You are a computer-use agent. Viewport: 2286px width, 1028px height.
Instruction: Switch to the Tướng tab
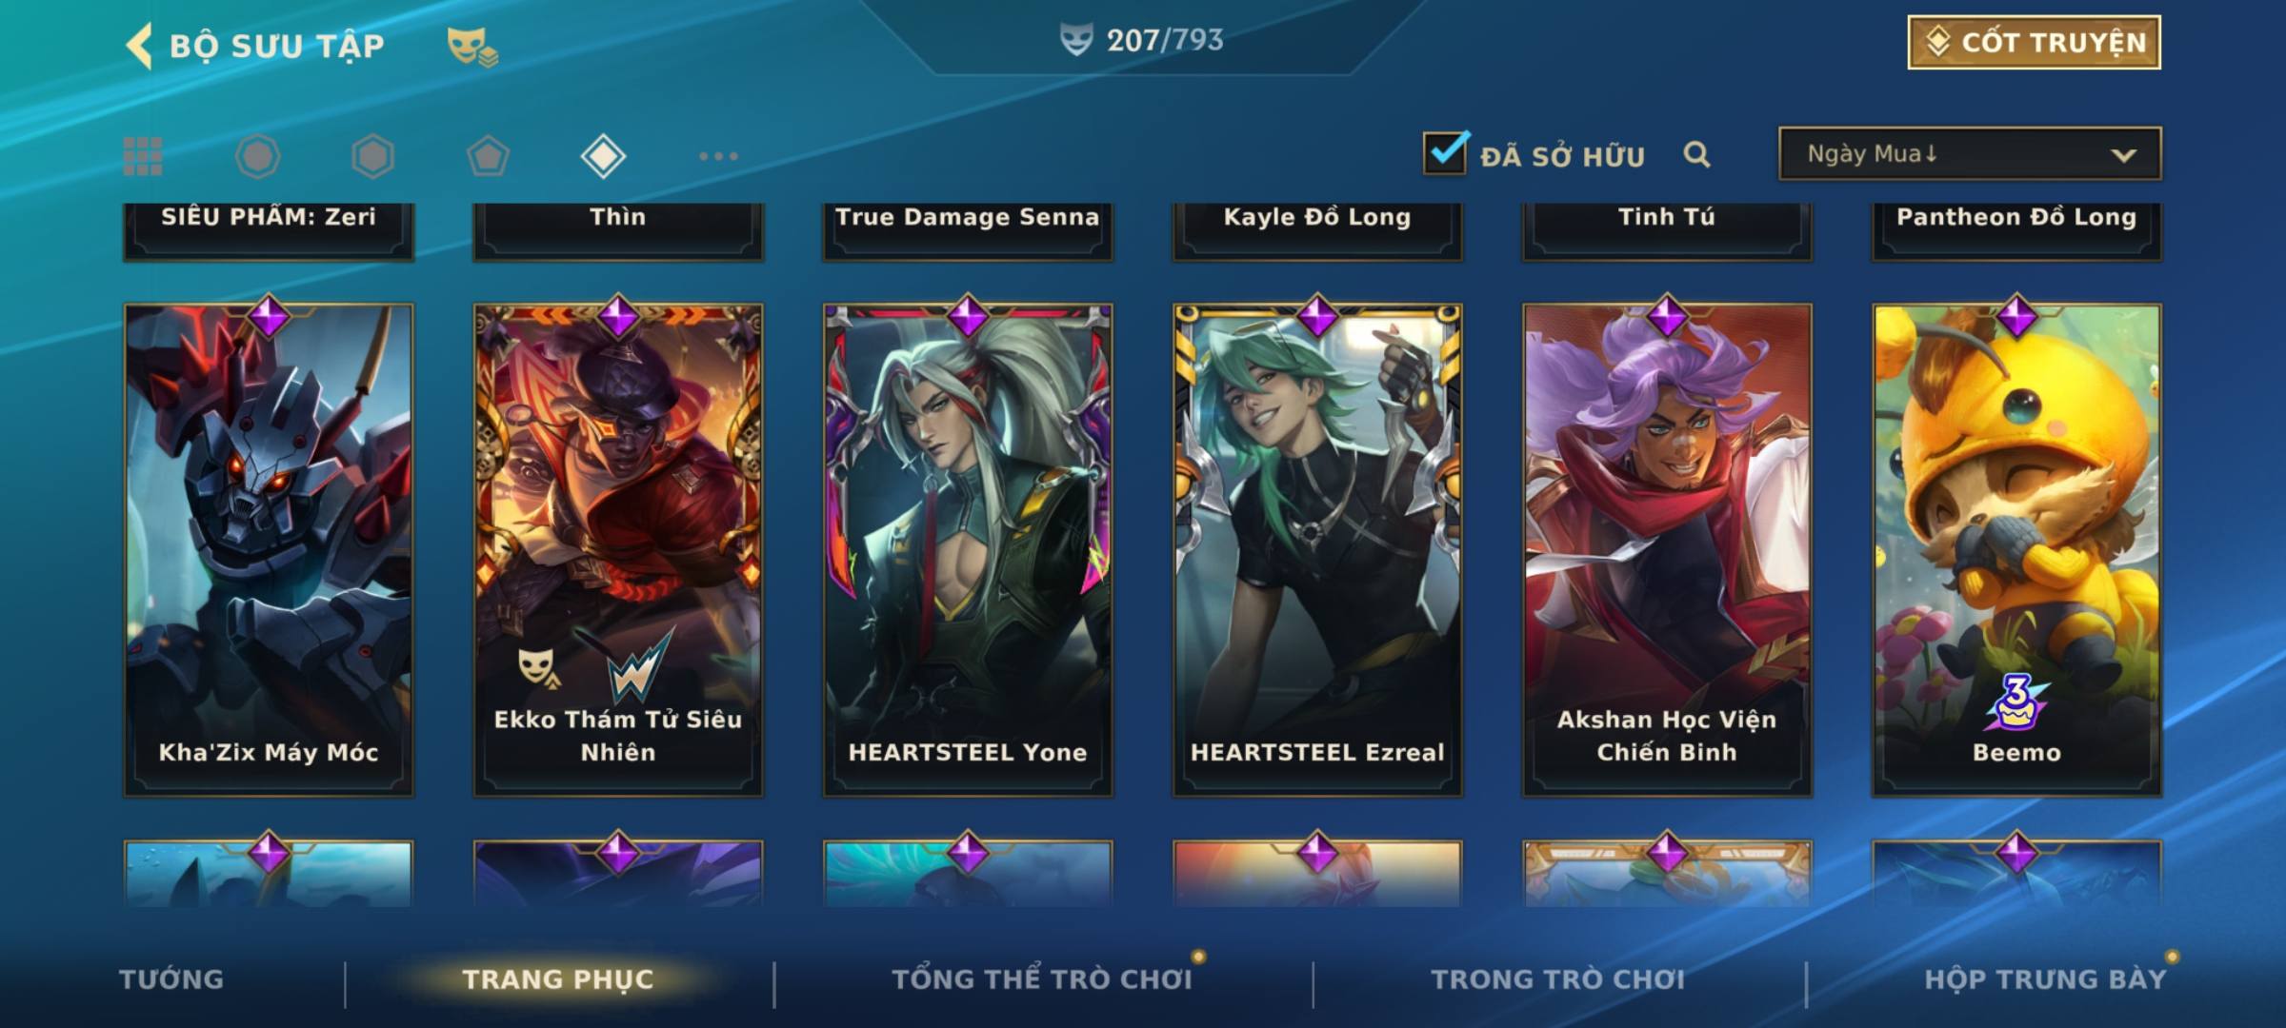[x=171, y=979]
